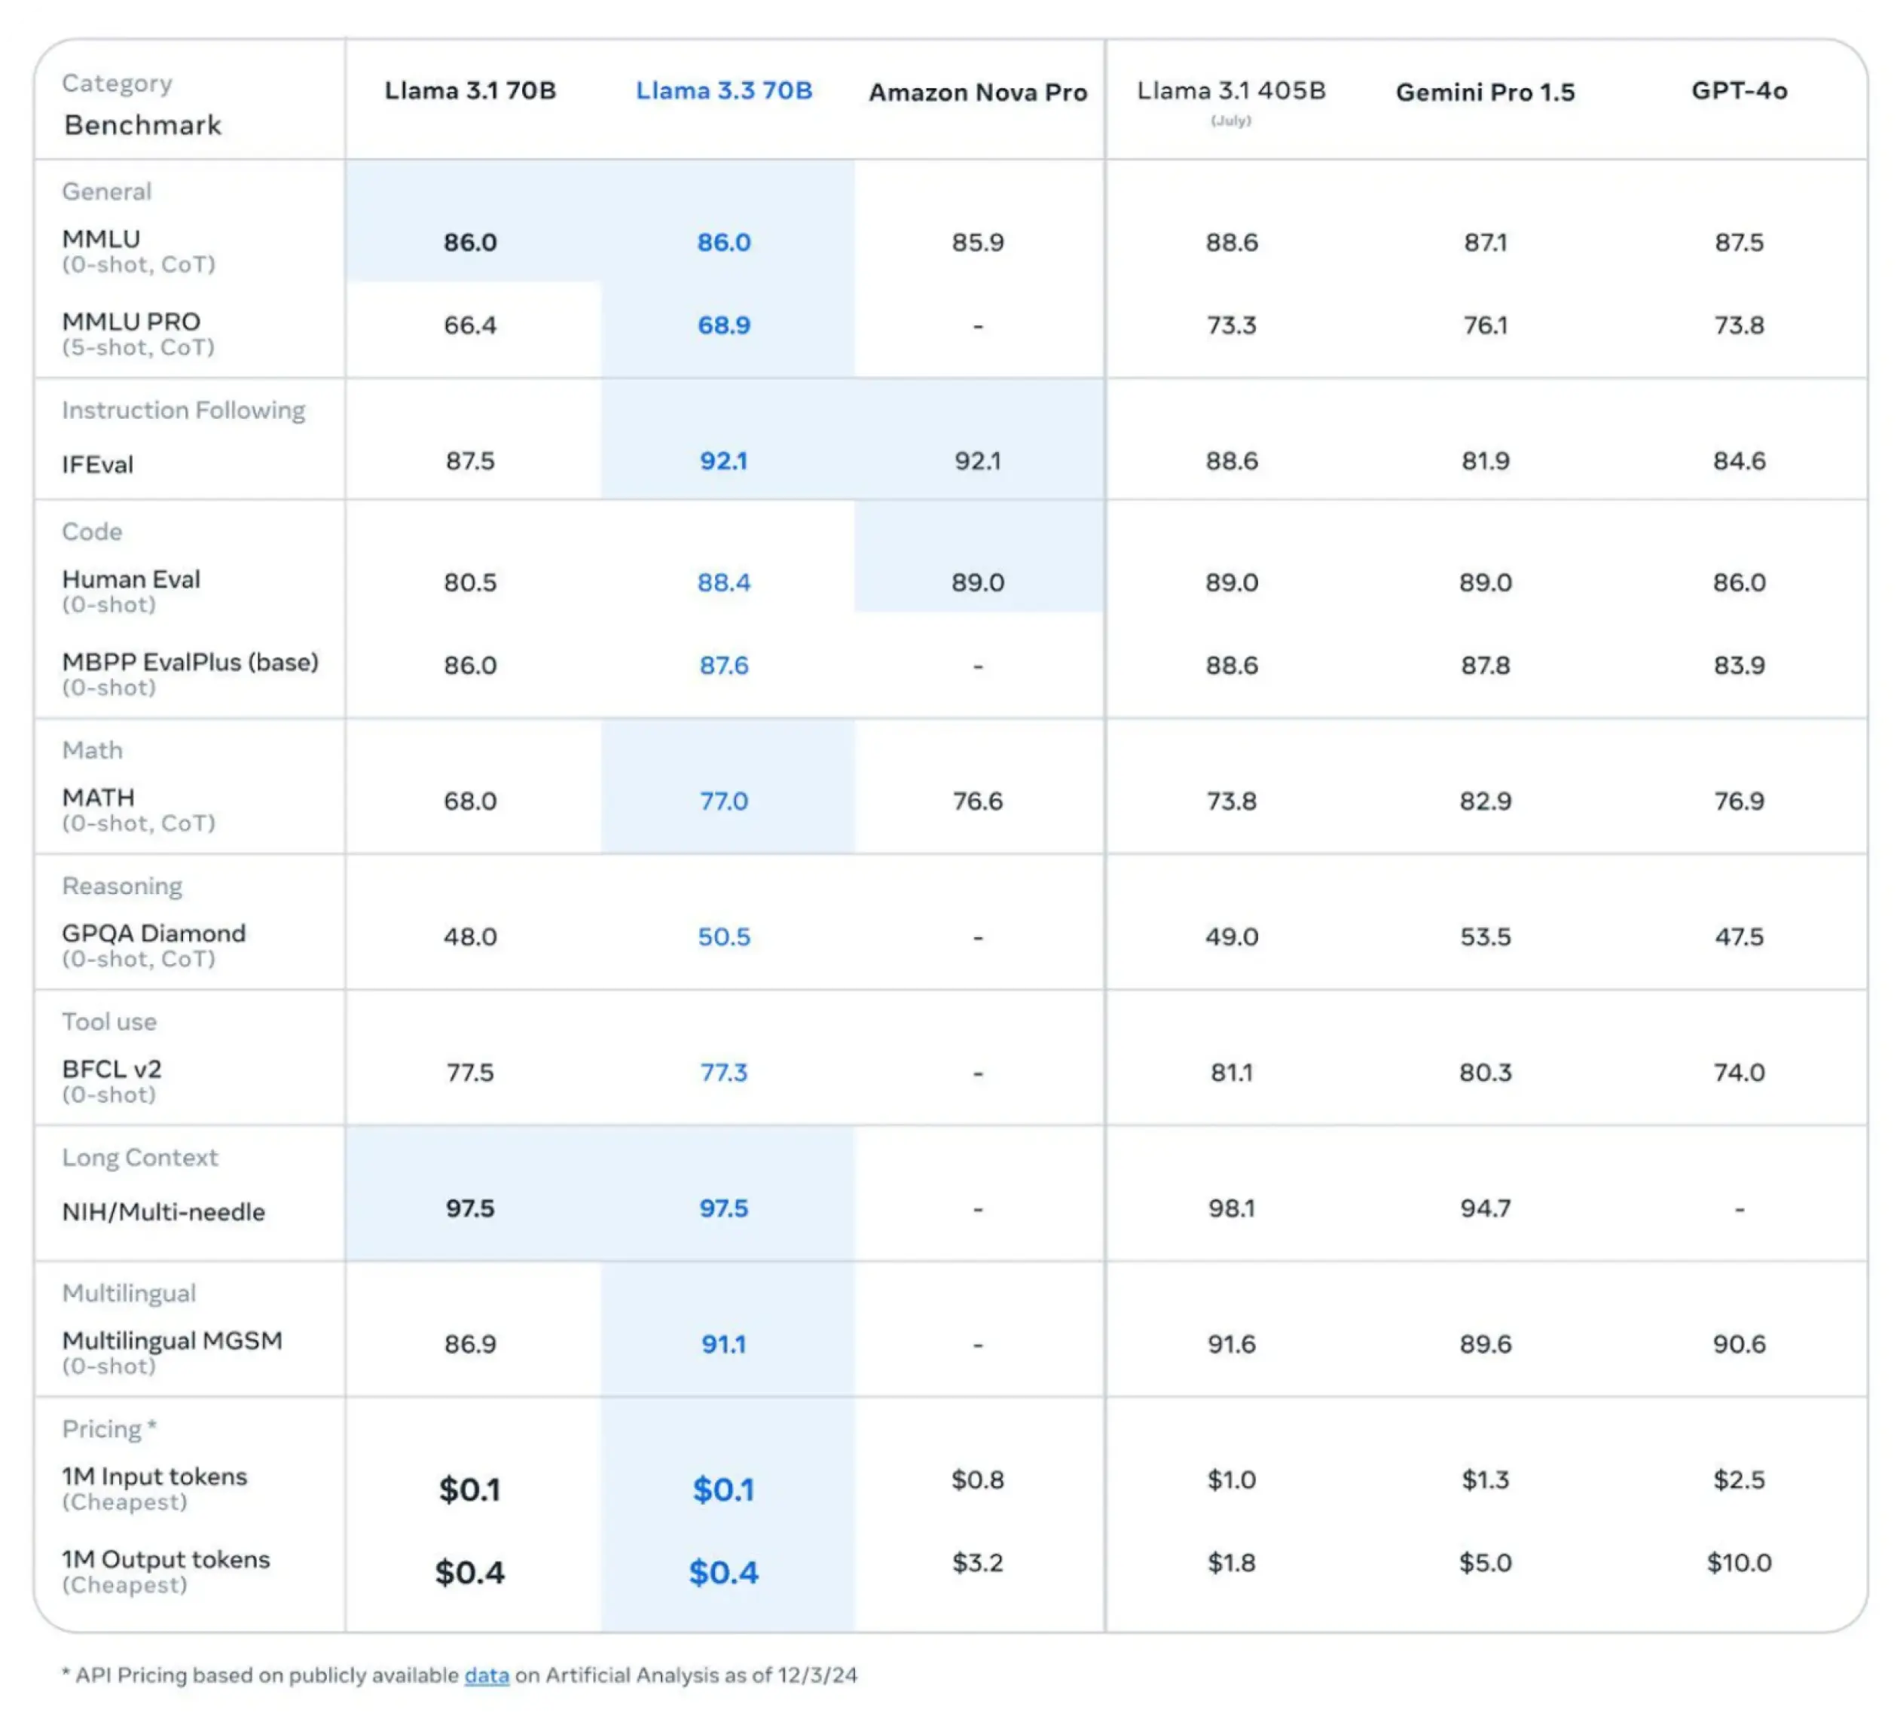This screenshot has height=1722, width=1897.
Task: Click GPT-4o's MATH score 76.9
Action: pyautogui.click(x=1739, y=801)
